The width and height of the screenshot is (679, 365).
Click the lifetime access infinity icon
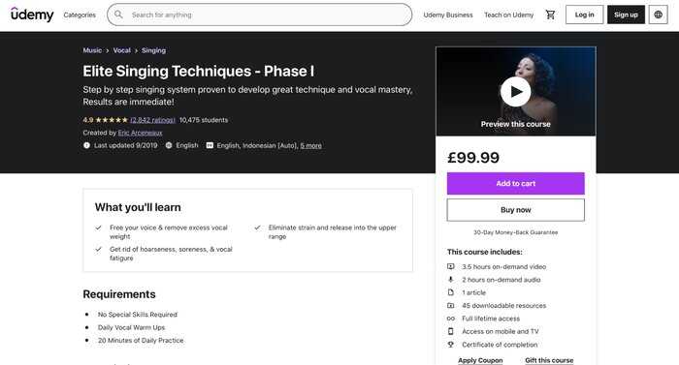[x=451, y=319]
